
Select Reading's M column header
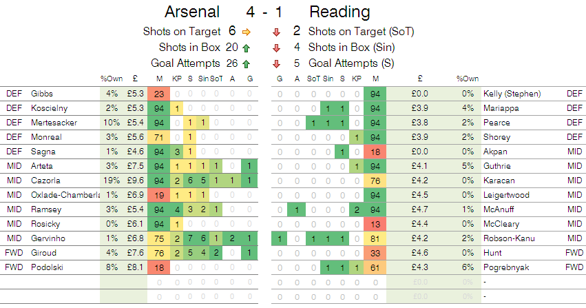[x=375, y=79]
